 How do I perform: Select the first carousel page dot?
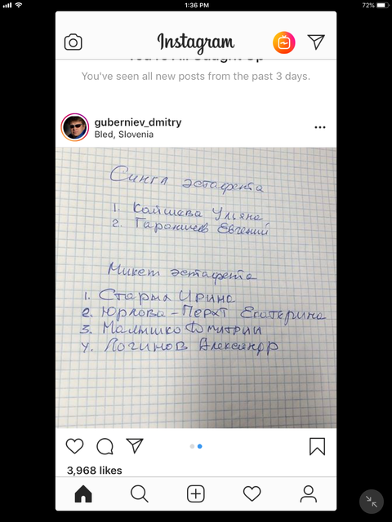[x=192, y=446]
